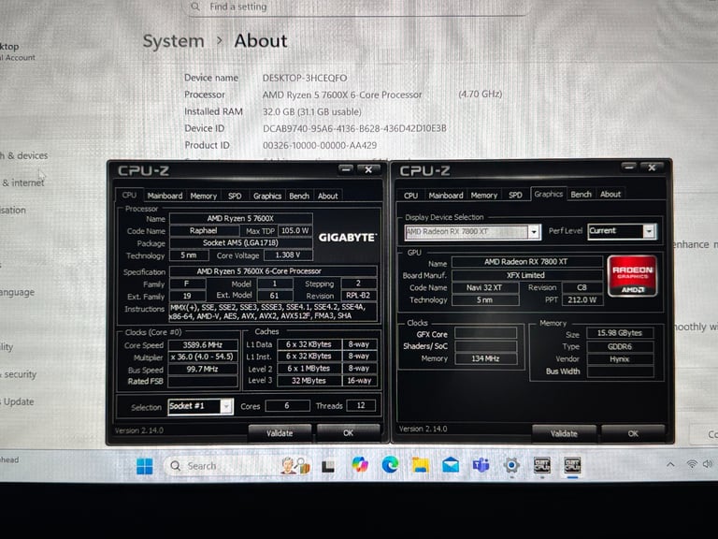Click the search magnifier in Settings
Image resolution: width=718 pixels, height=539 pixels.
click(195, 7)
